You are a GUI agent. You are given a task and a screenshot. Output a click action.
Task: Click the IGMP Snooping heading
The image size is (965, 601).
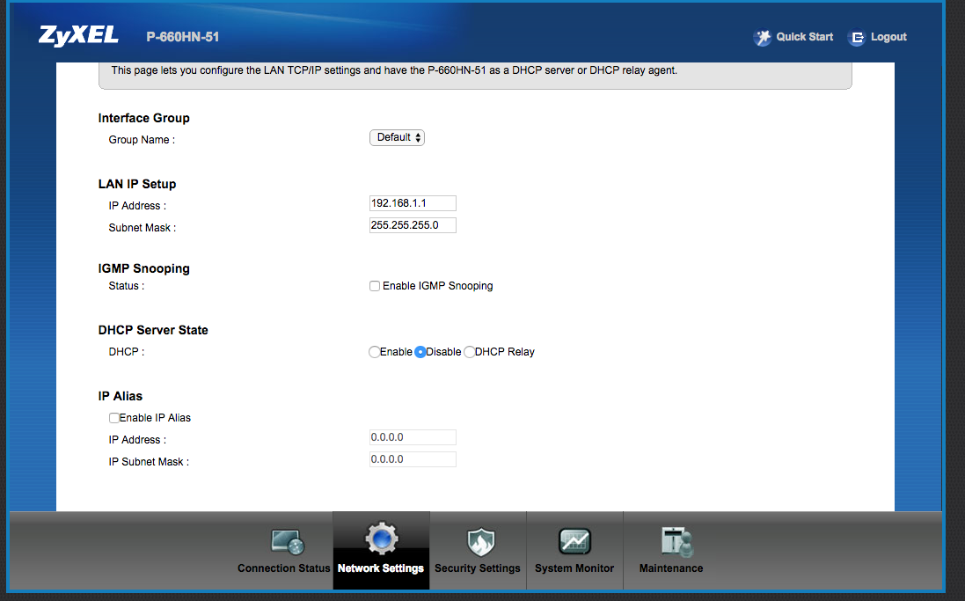[144, 268]
